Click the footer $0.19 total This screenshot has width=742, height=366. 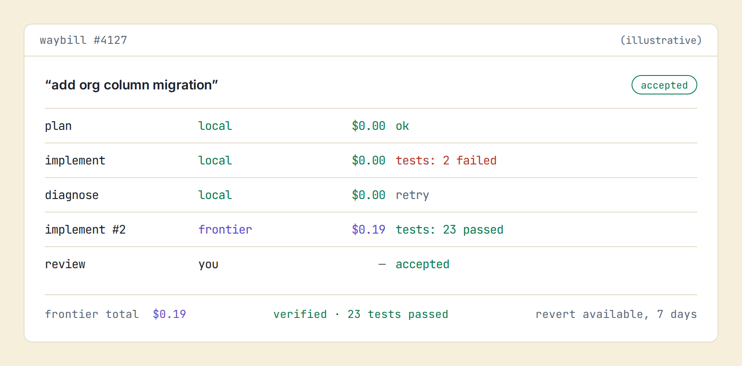pyautogui.click(x=169, y=314)
